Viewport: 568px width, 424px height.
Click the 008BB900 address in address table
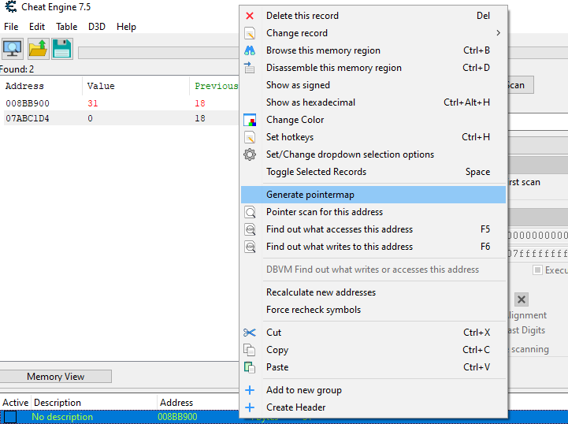tap(177, 417)
